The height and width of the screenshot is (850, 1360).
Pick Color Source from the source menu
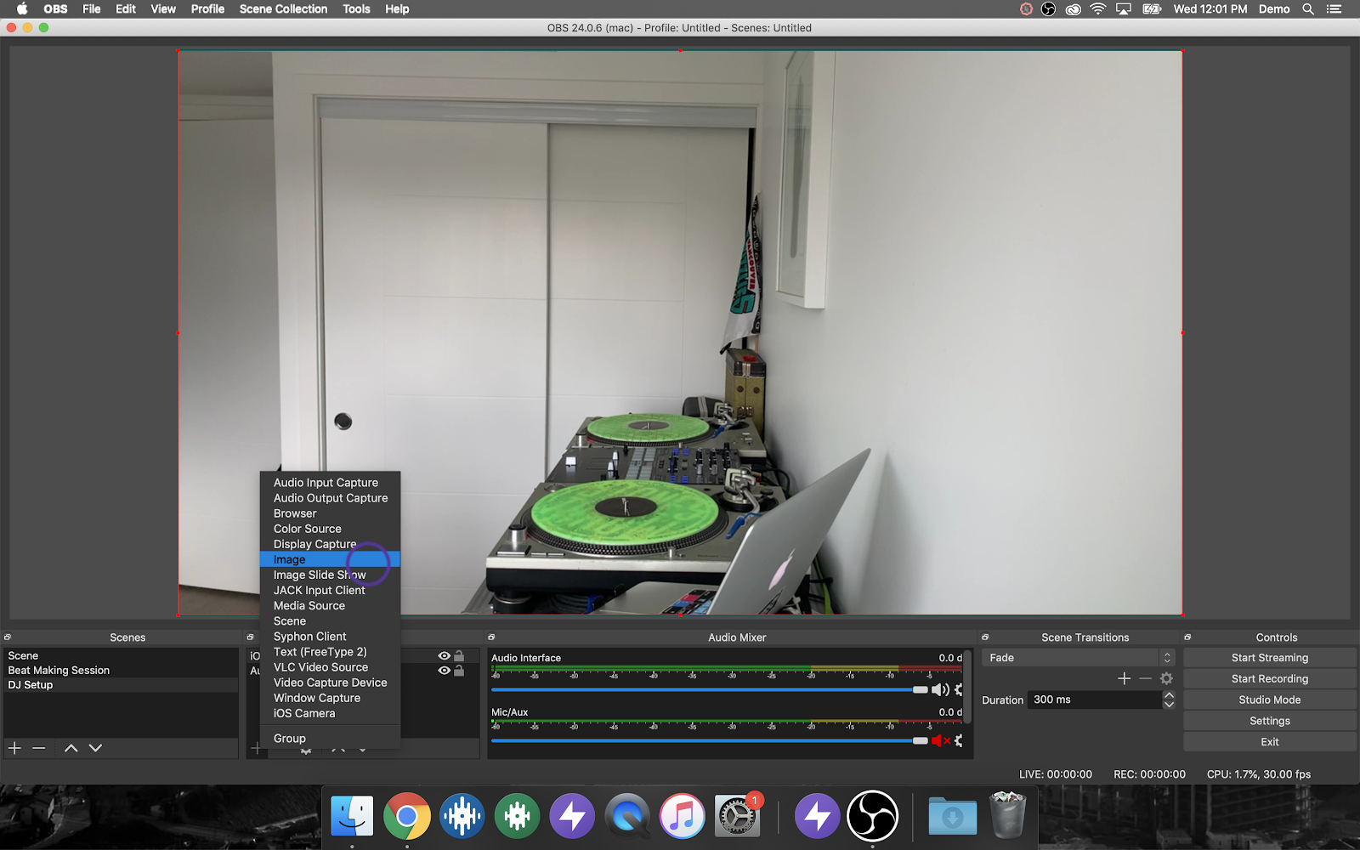click(330, 529)
